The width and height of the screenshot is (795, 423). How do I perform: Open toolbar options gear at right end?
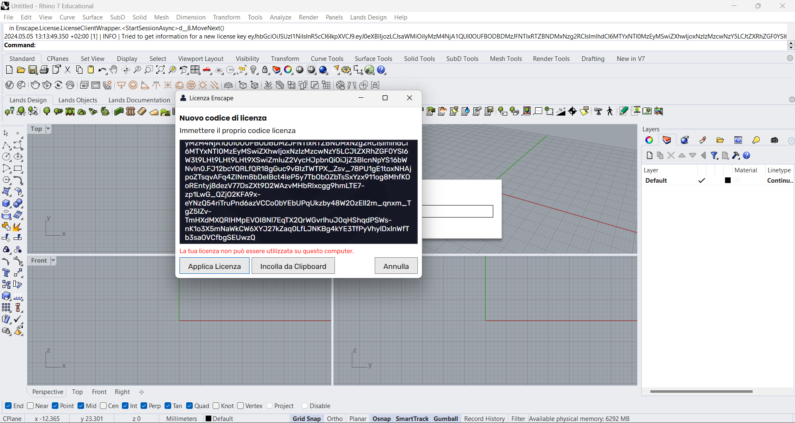click(x=790, y=58)
